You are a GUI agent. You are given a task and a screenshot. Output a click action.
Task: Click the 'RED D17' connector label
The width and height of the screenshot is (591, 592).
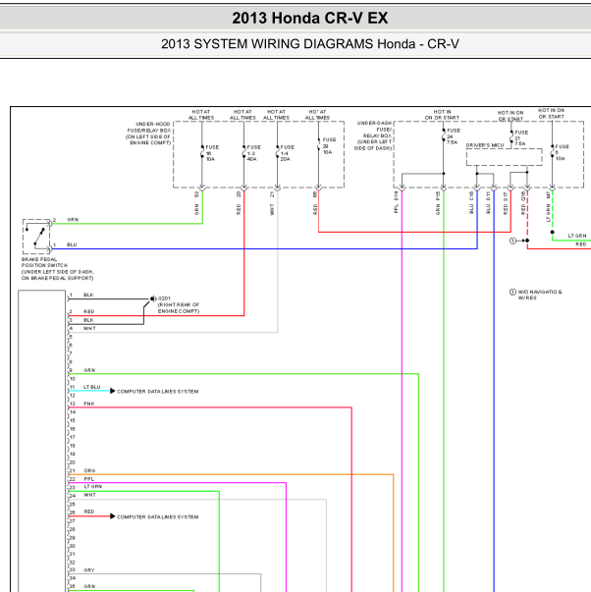pos(506,203)
